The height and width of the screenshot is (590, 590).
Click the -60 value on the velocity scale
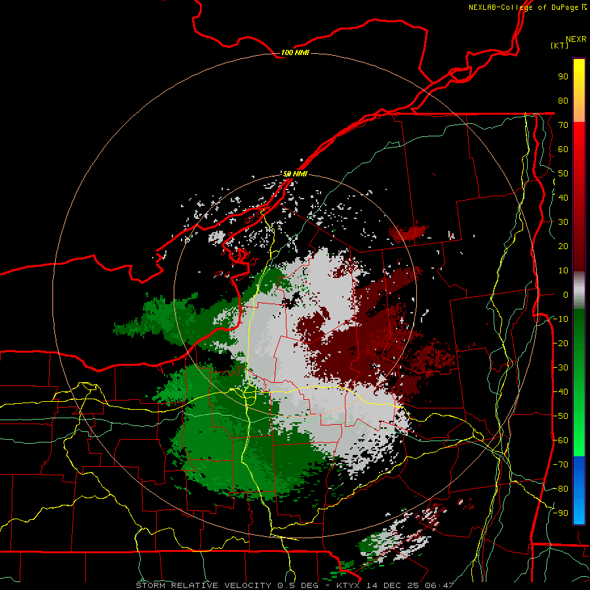coord(560,441)
